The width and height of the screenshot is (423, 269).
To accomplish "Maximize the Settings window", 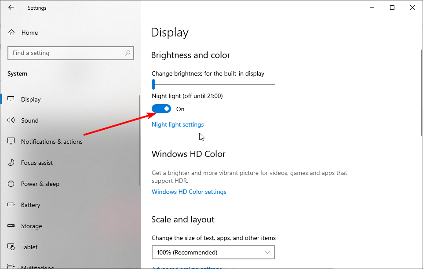I will 392,7.
